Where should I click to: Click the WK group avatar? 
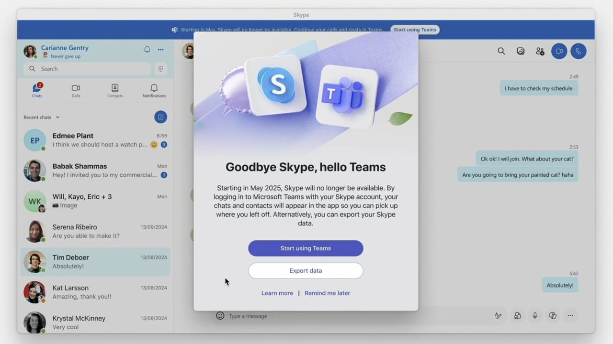(x=34, y=201)
